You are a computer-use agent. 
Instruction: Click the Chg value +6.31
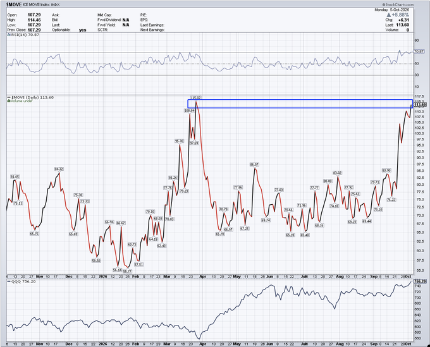(403, 20)
